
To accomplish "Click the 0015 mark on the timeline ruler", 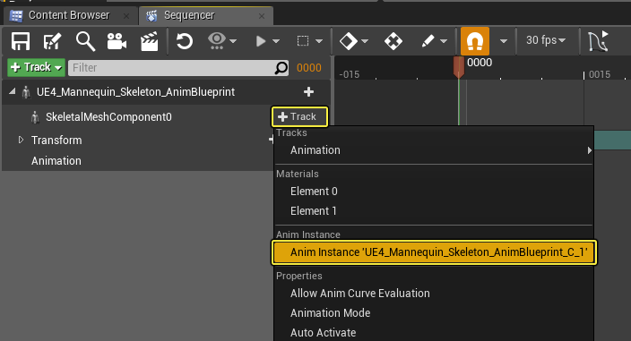I will tap(600, 74).
